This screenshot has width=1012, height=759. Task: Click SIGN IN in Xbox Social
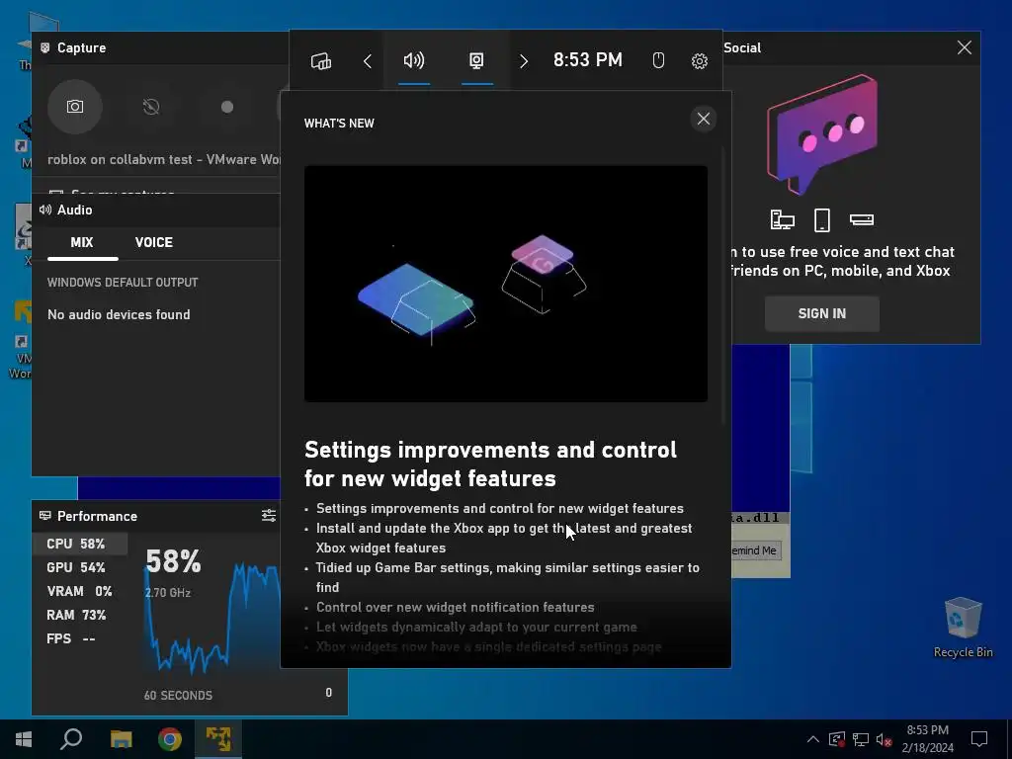[x=821, y=313]
